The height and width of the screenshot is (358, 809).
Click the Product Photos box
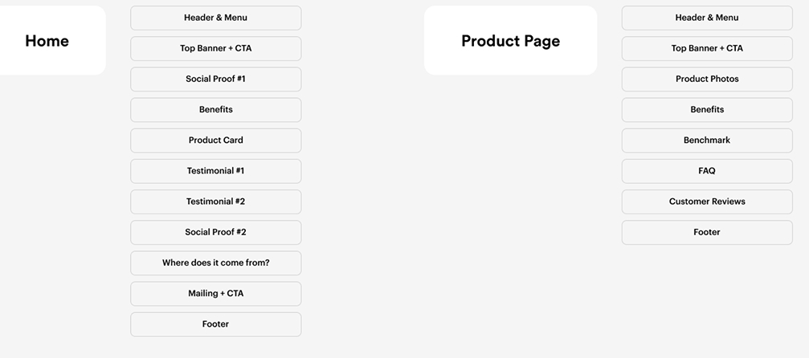tap(707, 79)
